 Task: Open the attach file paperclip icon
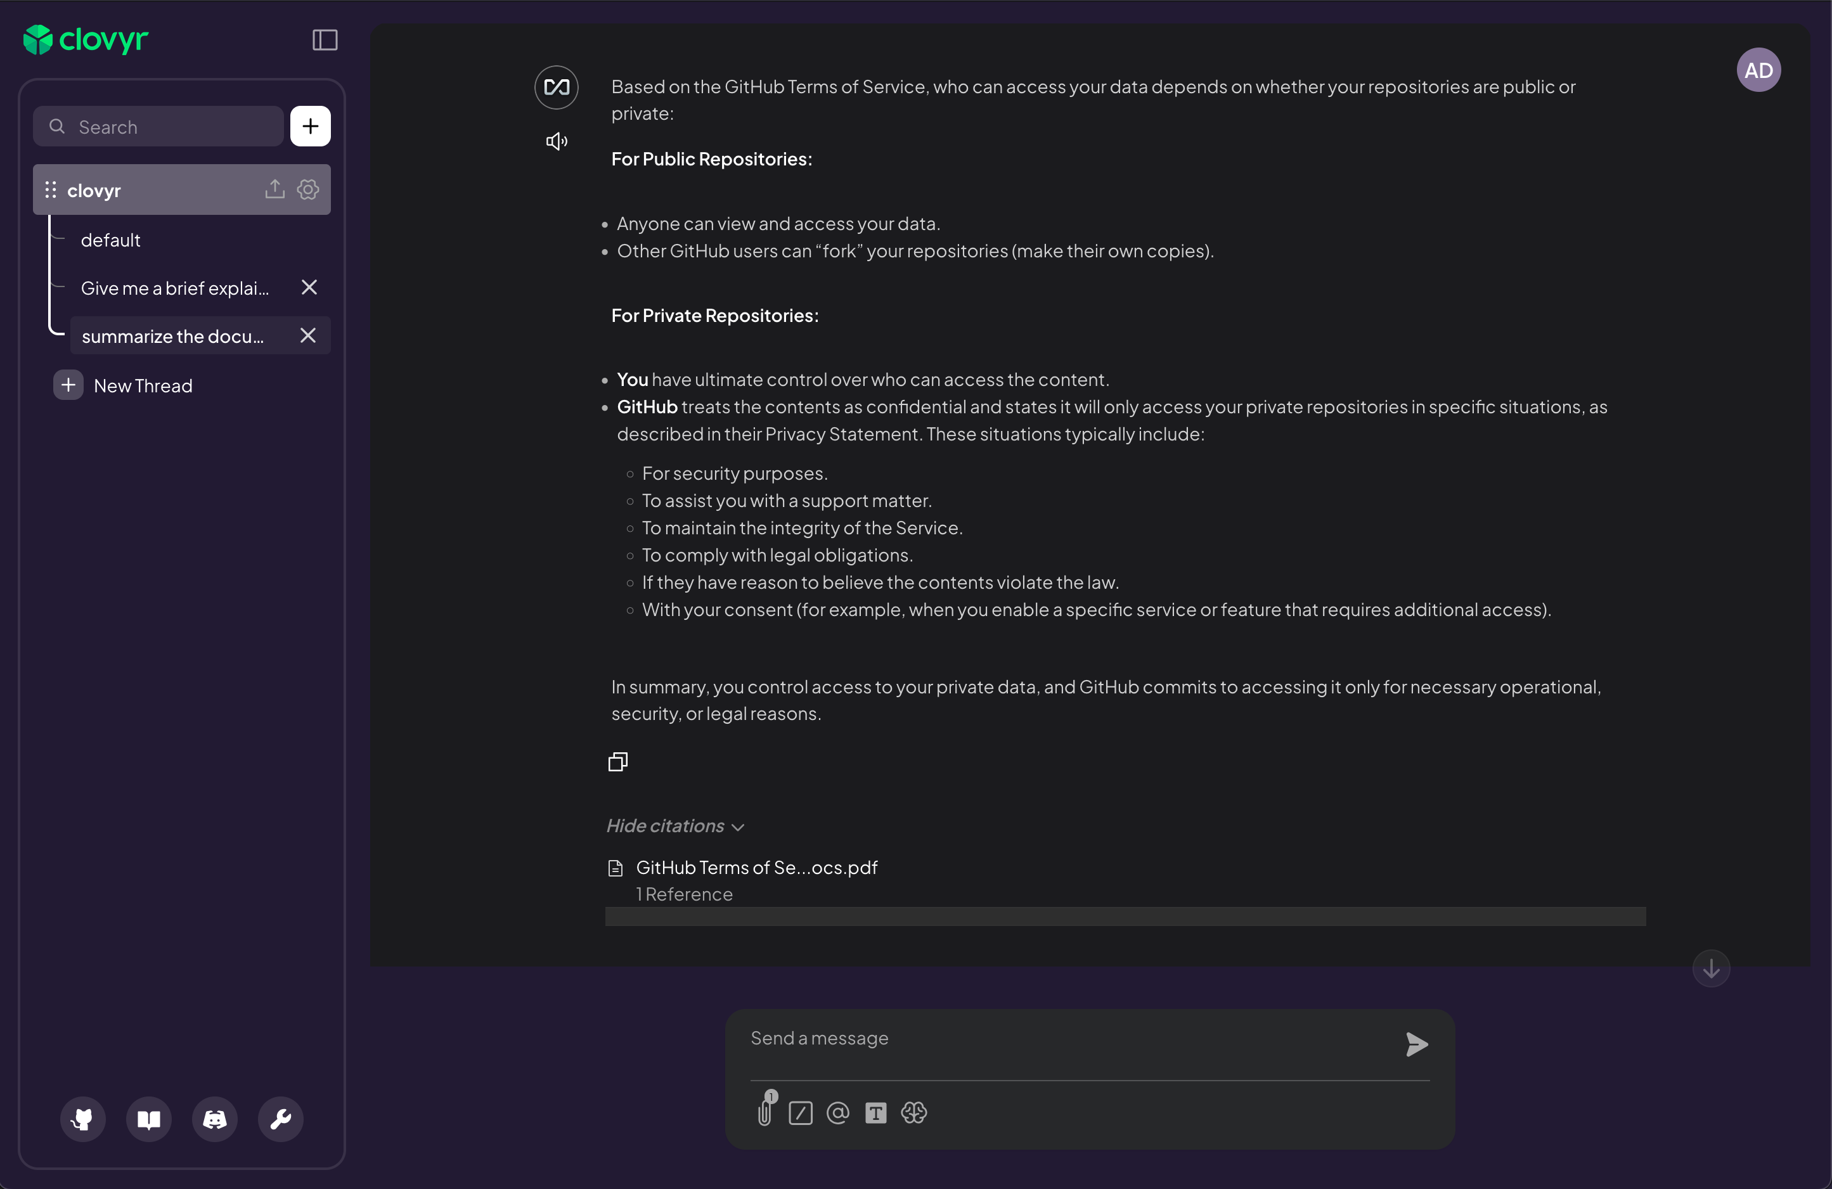[765, 1112]
